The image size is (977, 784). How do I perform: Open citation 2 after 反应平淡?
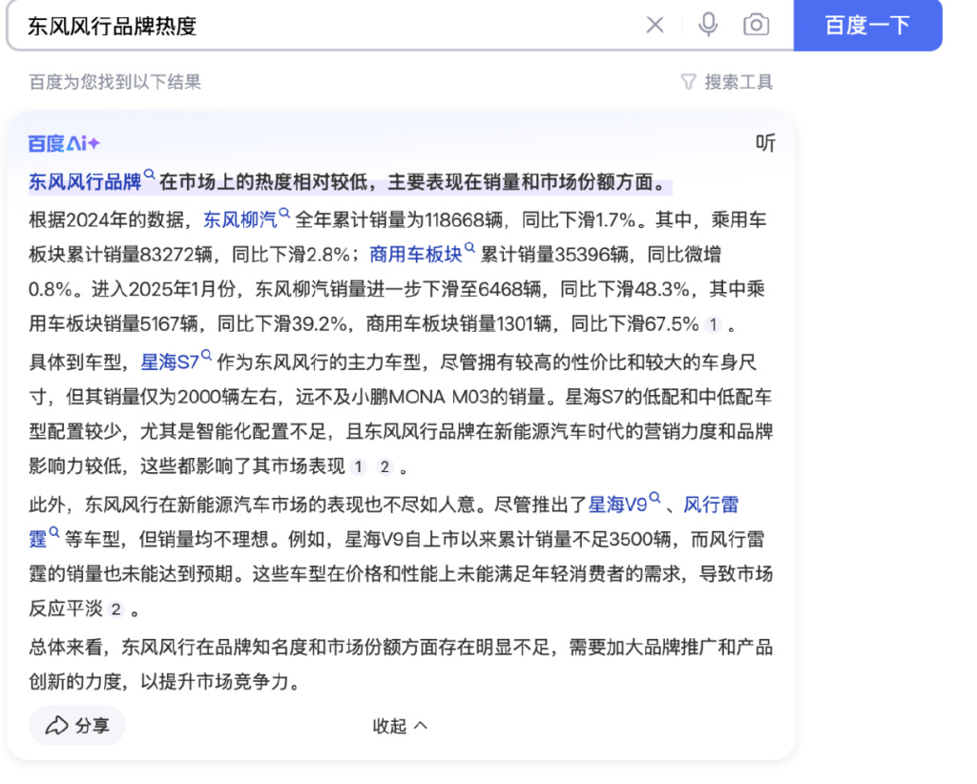[115, 609]
